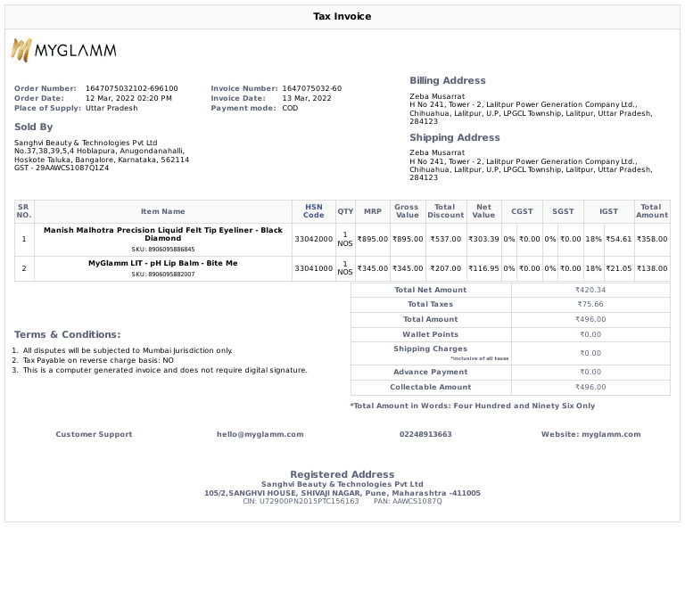Screen dimensions: 685x599
Task: Select the Tax Invoice title
Action: [x=342, y=17]
